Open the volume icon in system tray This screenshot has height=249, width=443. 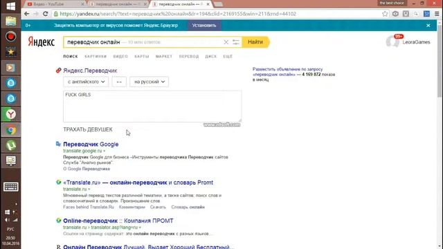7,220
